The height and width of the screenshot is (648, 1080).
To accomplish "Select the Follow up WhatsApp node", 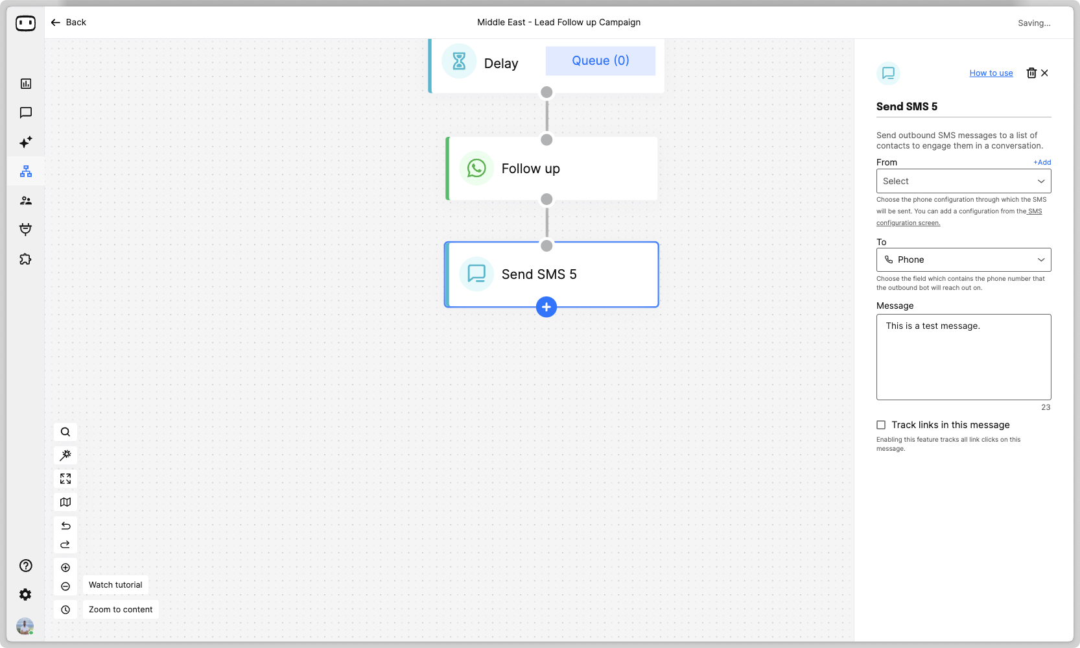I will point(552,169).
